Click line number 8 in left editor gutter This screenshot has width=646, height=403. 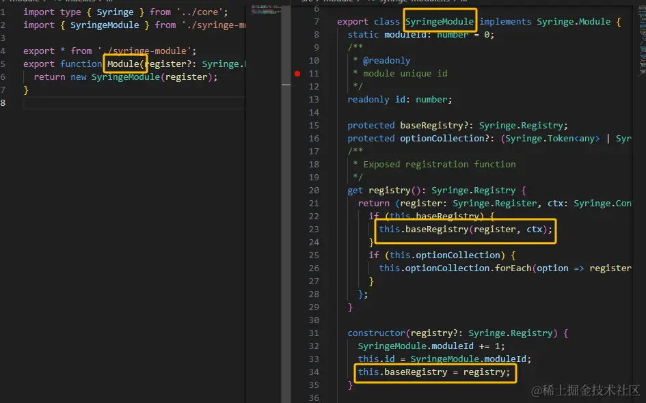coord(3,103)
